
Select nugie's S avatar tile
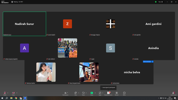110,48
